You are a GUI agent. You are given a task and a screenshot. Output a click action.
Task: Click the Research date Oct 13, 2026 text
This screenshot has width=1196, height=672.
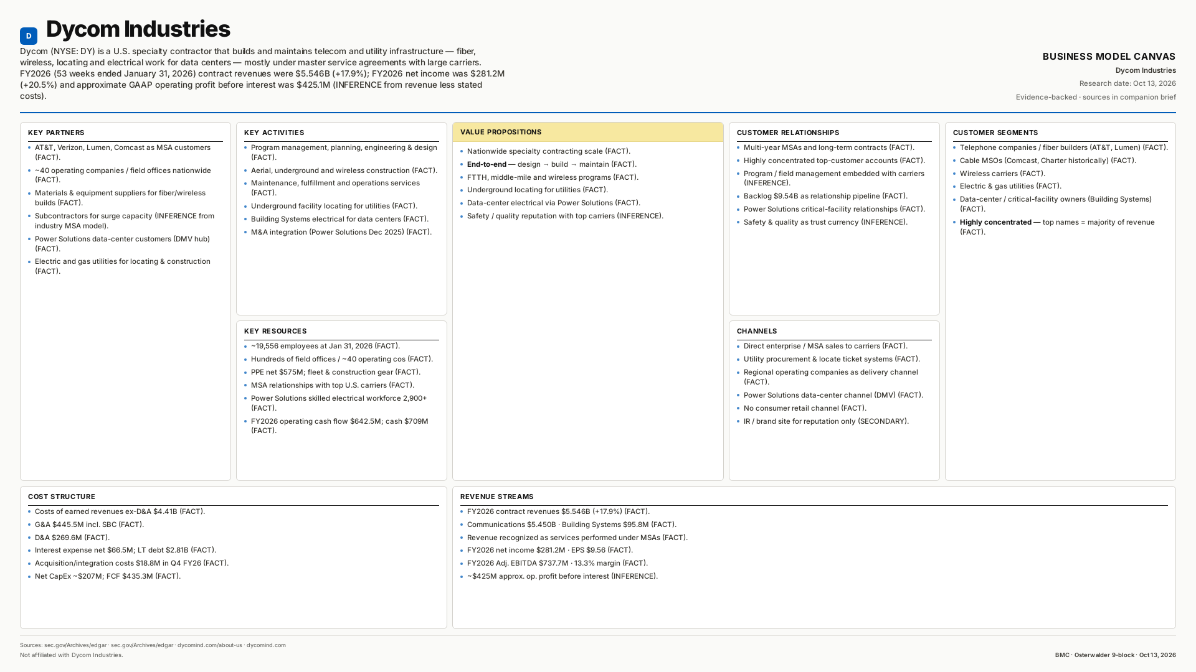[1127, 83]
